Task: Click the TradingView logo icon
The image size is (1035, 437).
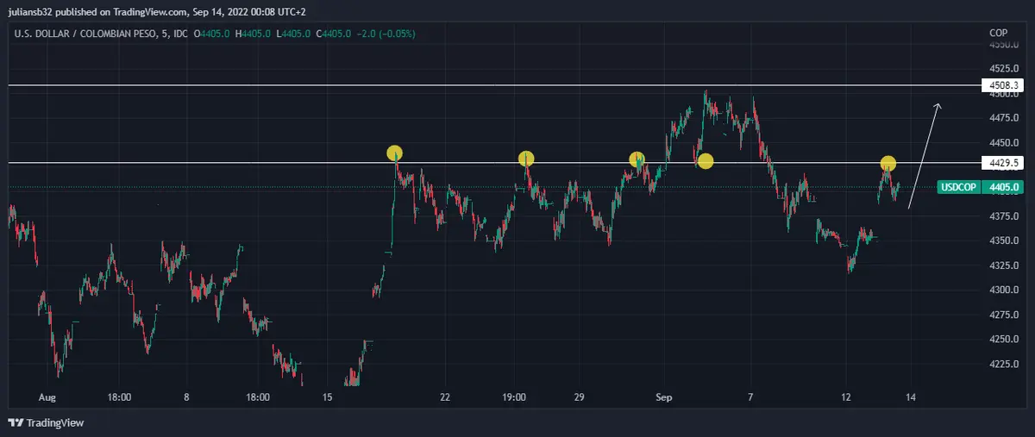Action: point(16,422)
